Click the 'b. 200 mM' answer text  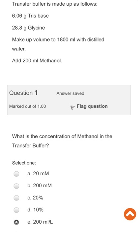(40, 186)
